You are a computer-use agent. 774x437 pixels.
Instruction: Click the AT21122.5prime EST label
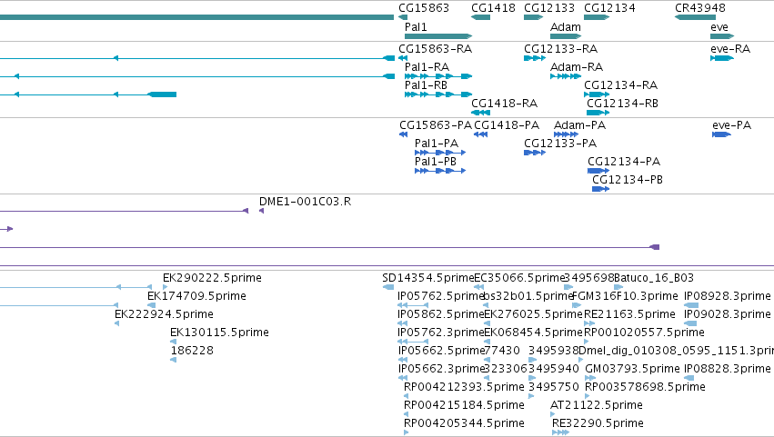pyautogui.click(x=597, y=405)
